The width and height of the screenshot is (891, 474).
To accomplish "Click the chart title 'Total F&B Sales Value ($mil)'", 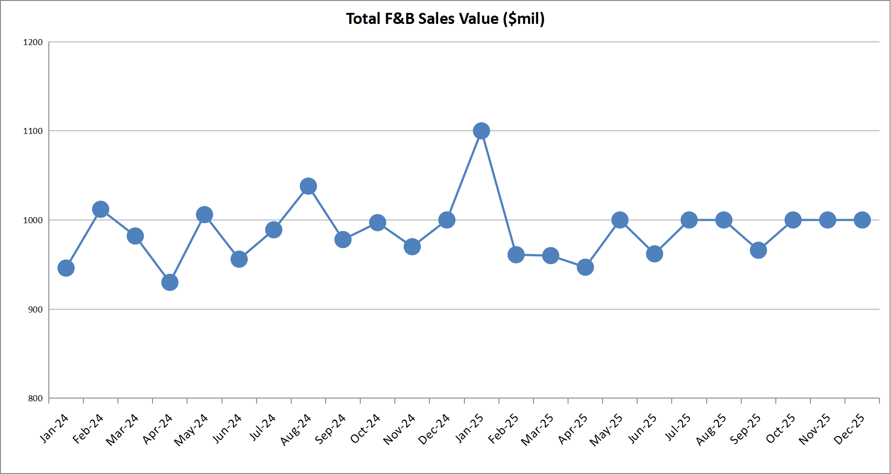I will (x=445, y=19).
